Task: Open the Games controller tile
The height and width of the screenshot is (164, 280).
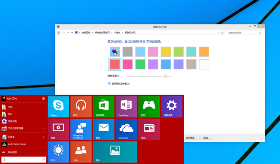Action: point(149,107)
